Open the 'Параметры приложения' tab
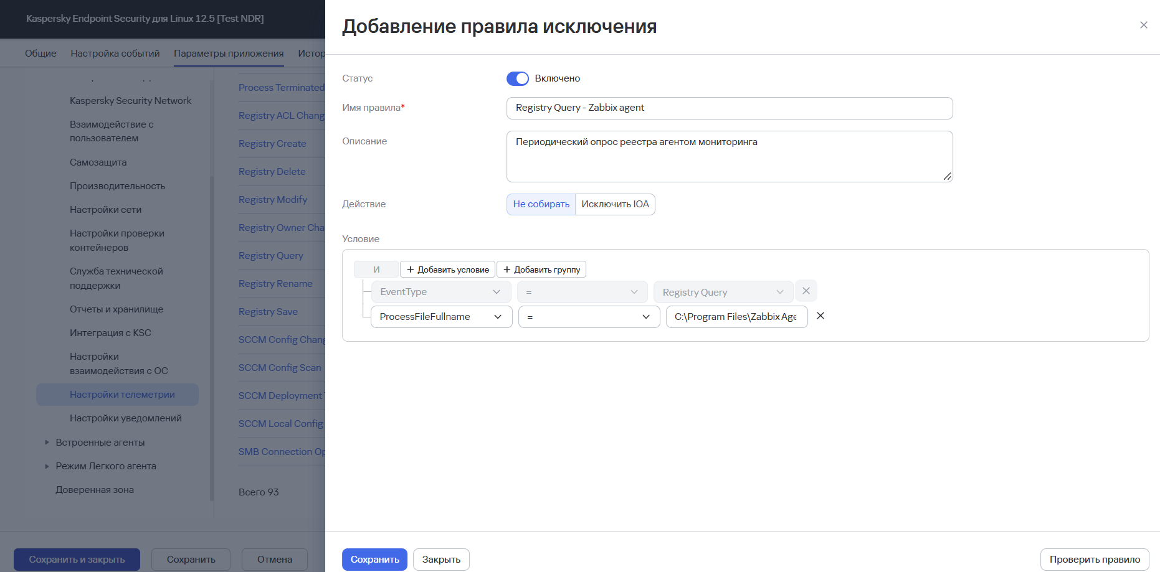The image size is (1160, 572). click(x=229, y=54)
